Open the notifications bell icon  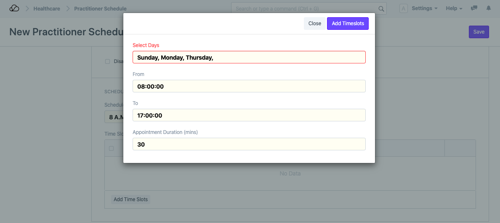point(488,8)
